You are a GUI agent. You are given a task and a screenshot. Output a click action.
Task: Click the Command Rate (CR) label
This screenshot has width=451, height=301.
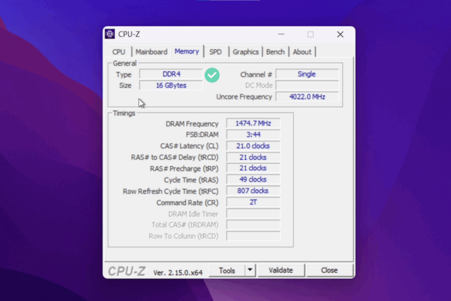(187, 203)
